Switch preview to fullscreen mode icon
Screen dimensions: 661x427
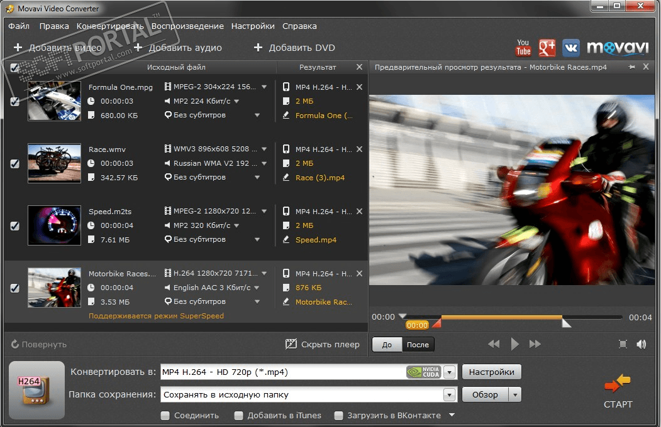(x=623, y=344)
